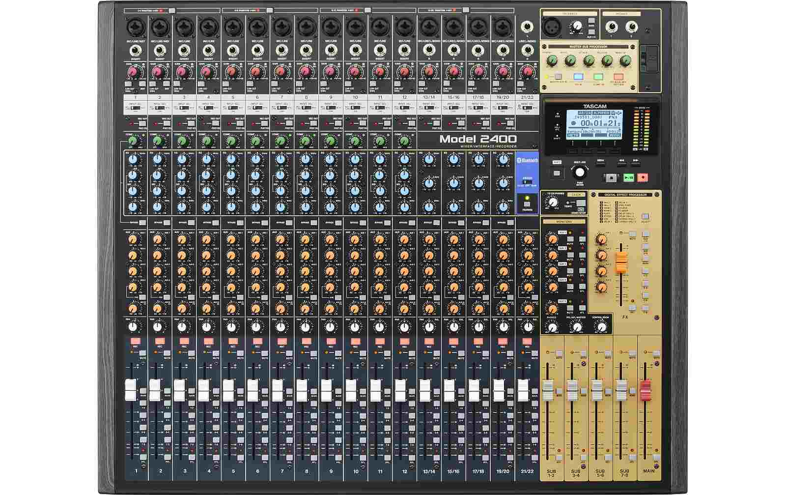Click the SUB 5-6 fader
786x495 pixels.
[x=596, y=390]
